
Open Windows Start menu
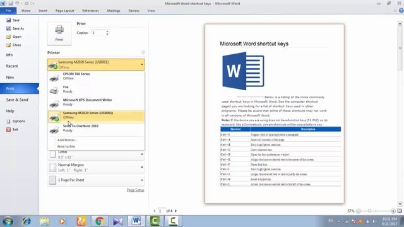coord(8,221)
